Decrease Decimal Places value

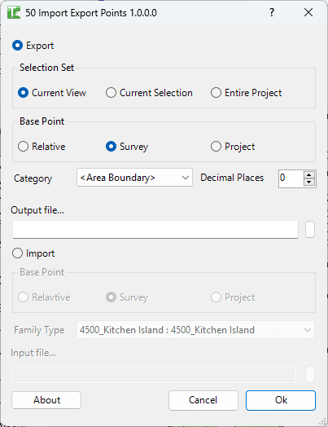pos(309,183)
